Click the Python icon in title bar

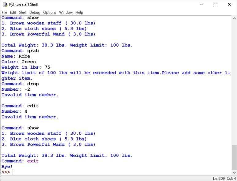pyautogui.click(x=5, y=5)
